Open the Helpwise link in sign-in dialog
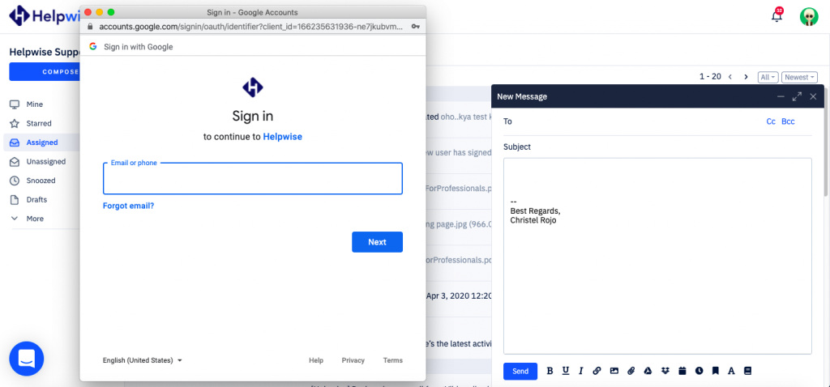Image resolution: width=830 pixels, height=387 pixels. pos(283,136)
